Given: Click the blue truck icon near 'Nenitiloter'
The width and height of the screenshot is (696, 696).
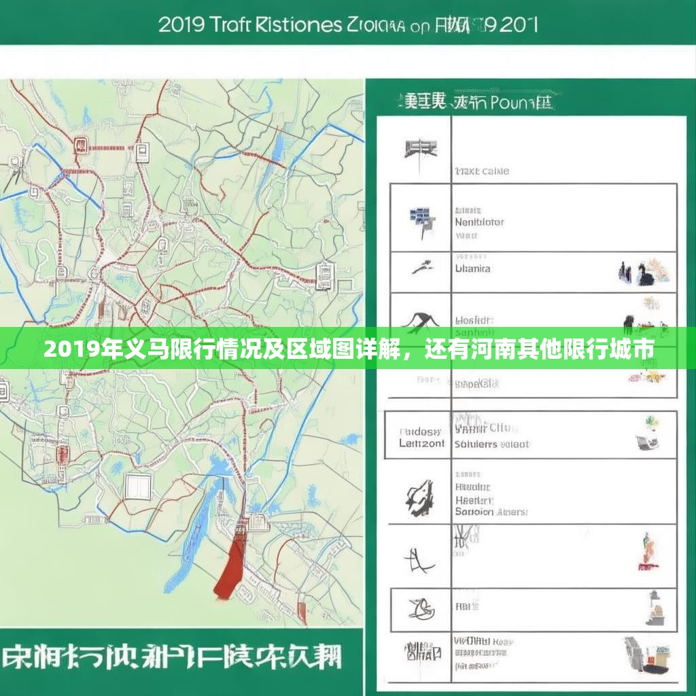Looking at the screenshot, I should pyautogui.click(x=420, y=217).
